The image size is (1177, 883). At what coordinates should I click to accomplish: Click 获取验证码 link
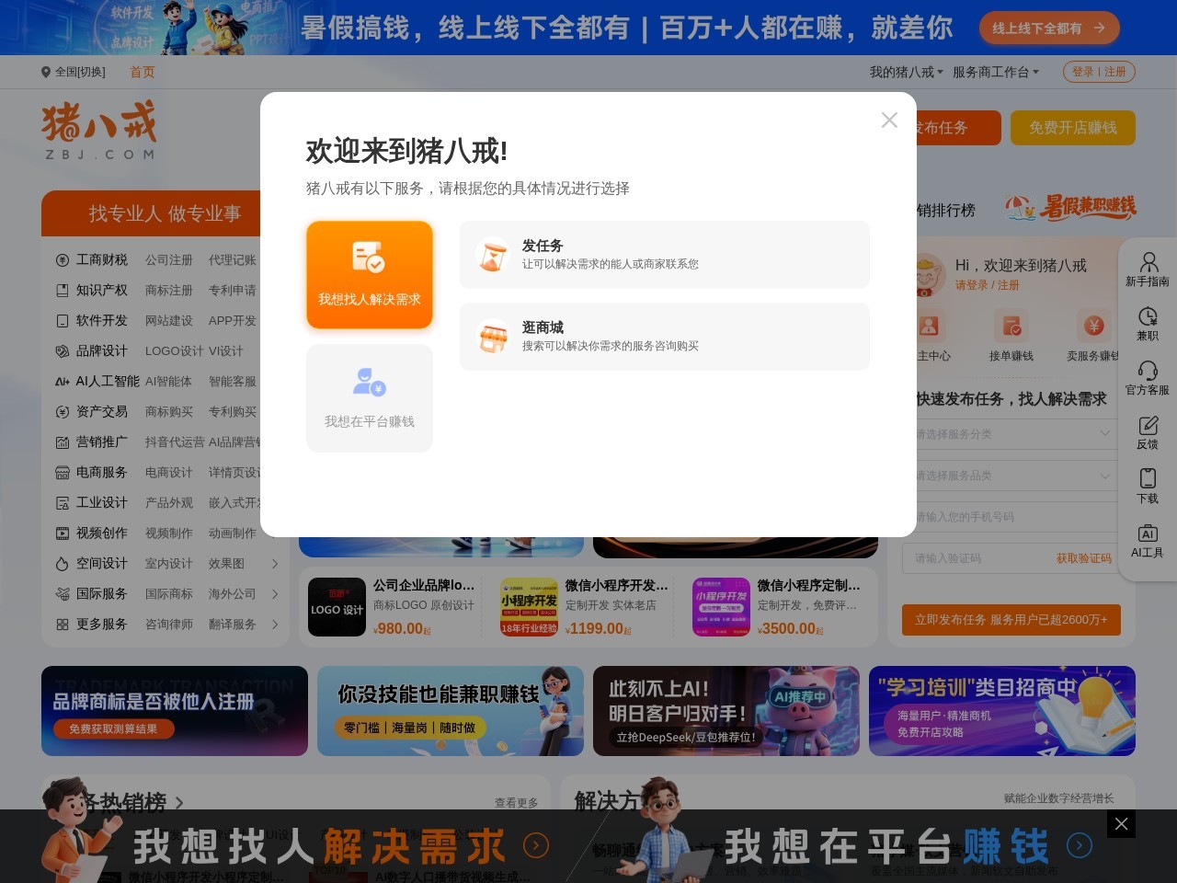coord(1083,558)
